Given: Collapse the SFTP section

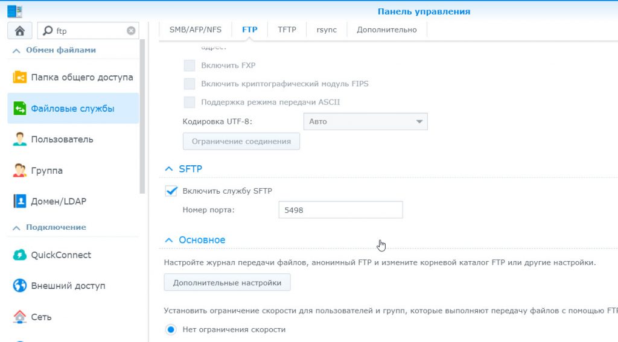Looking at the screenshot, I should point(169,169).
